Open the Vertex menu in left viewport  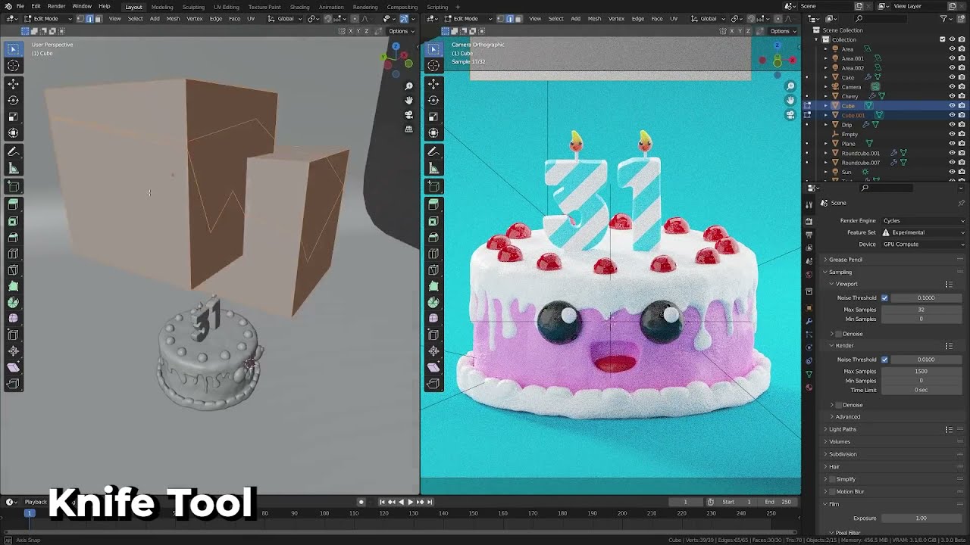pyautogui.click(x=194, y=18)
